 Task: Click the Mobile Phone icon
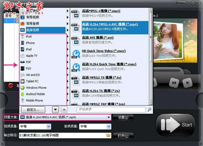click(x=23, y=100)
